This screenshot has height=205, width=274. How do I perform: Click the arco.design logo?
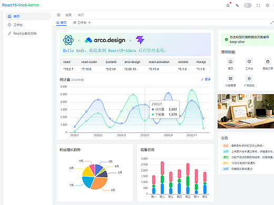pyautogui.click(x=105, y=40)
